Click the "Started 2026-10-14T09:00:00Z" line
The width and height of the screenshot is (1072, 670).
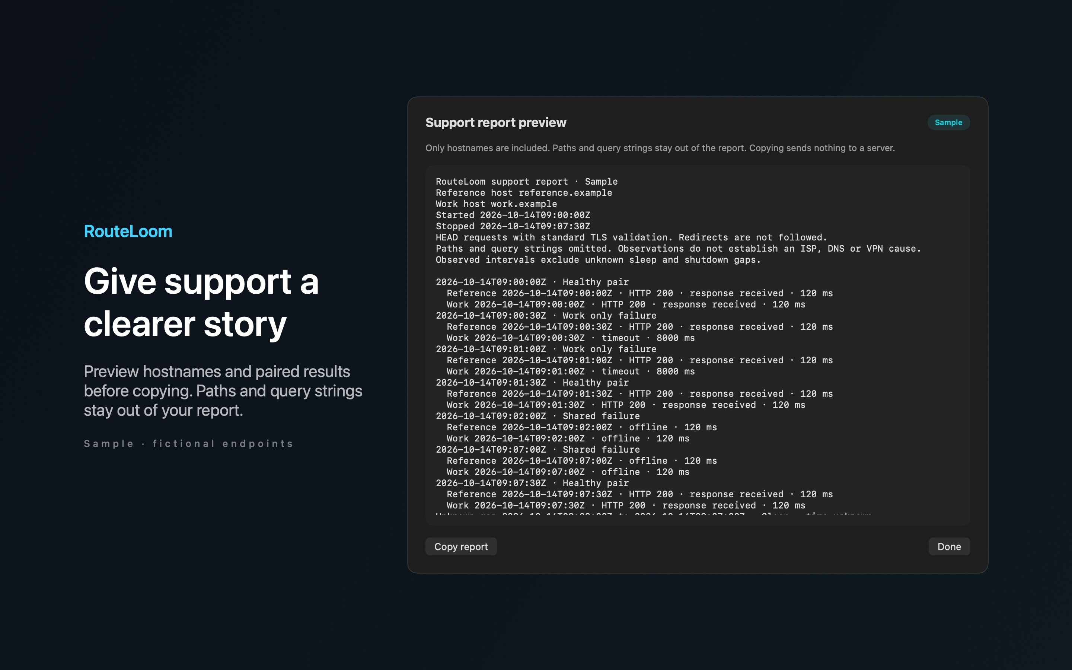(x=513, y=215)
